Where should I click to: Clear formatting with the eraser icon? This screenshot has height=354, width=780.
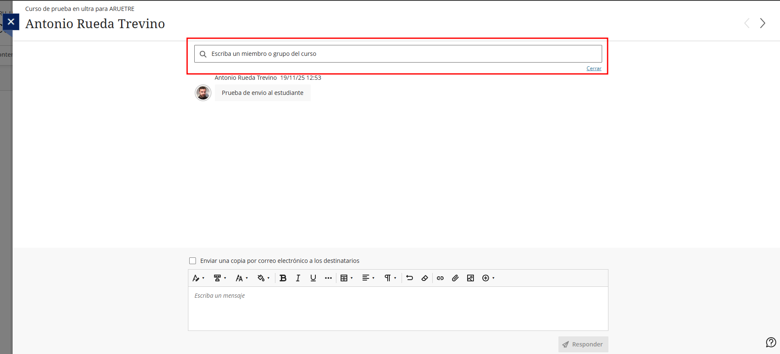coord(425,278)
